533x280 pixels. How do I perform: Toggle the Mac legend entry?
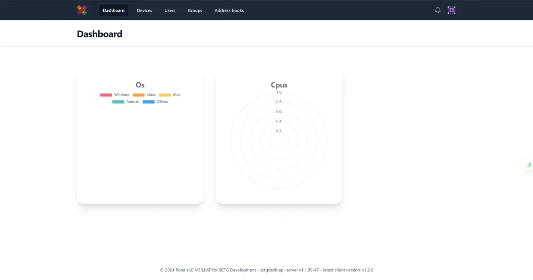170,95
